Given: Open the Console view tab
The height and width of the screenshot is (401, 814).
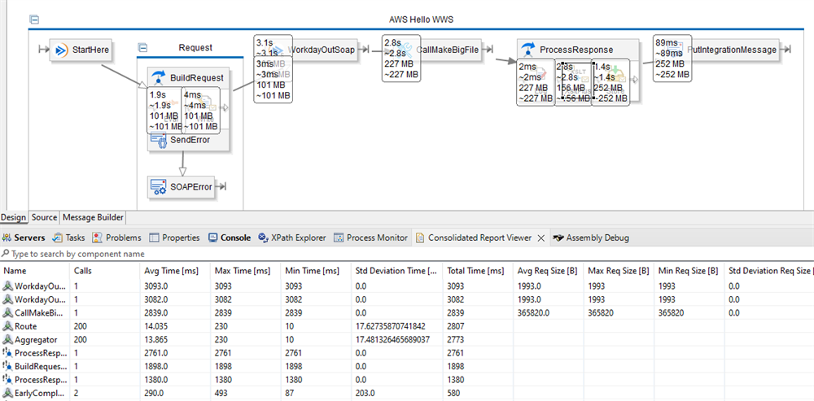Looking at the screenshot, I should pos(230,238).
